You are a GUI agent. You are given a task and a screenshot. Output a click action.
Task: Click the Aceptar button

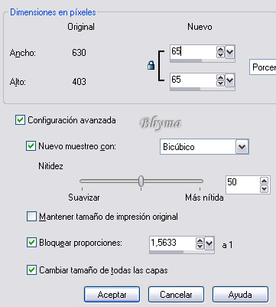click(112, 295)
